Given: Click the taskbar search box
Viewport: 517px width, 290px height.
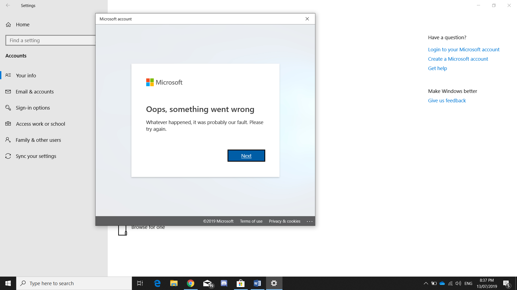Looking at the screenshot, I should click(x=74, y=283).
